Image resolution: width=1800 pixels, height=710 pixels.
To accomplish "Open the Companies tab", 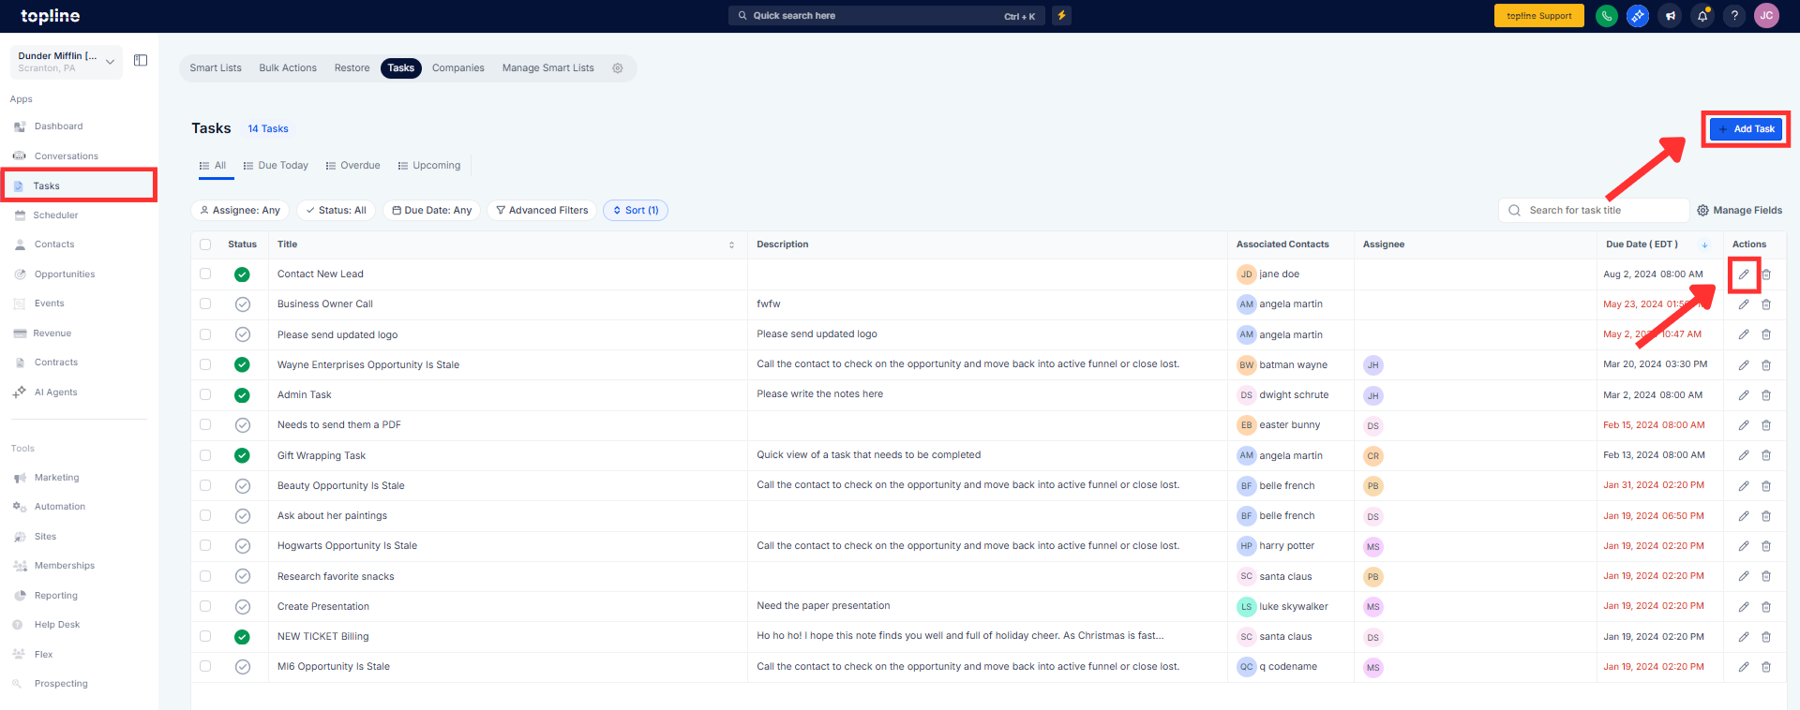I will [457, 68].
